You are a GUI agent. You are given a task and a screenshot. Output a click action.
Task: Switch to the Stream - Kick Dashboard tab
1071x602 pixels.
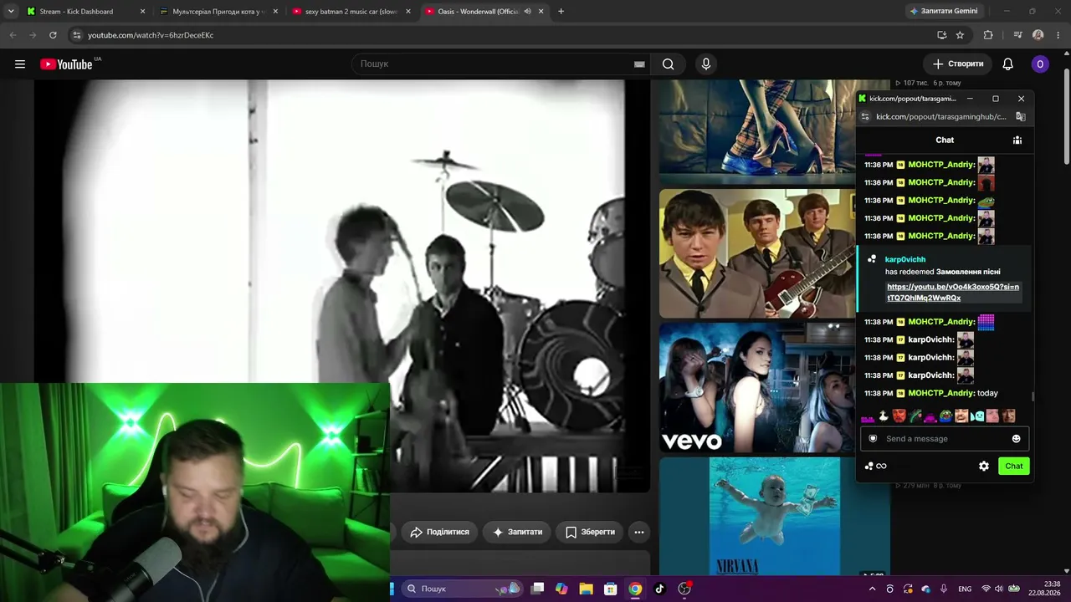point(85,12)
